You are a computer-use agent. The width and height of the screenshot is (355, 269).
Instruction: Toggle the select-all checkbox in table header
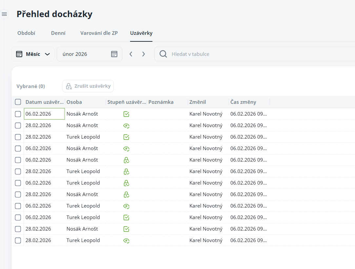point(18,102)
